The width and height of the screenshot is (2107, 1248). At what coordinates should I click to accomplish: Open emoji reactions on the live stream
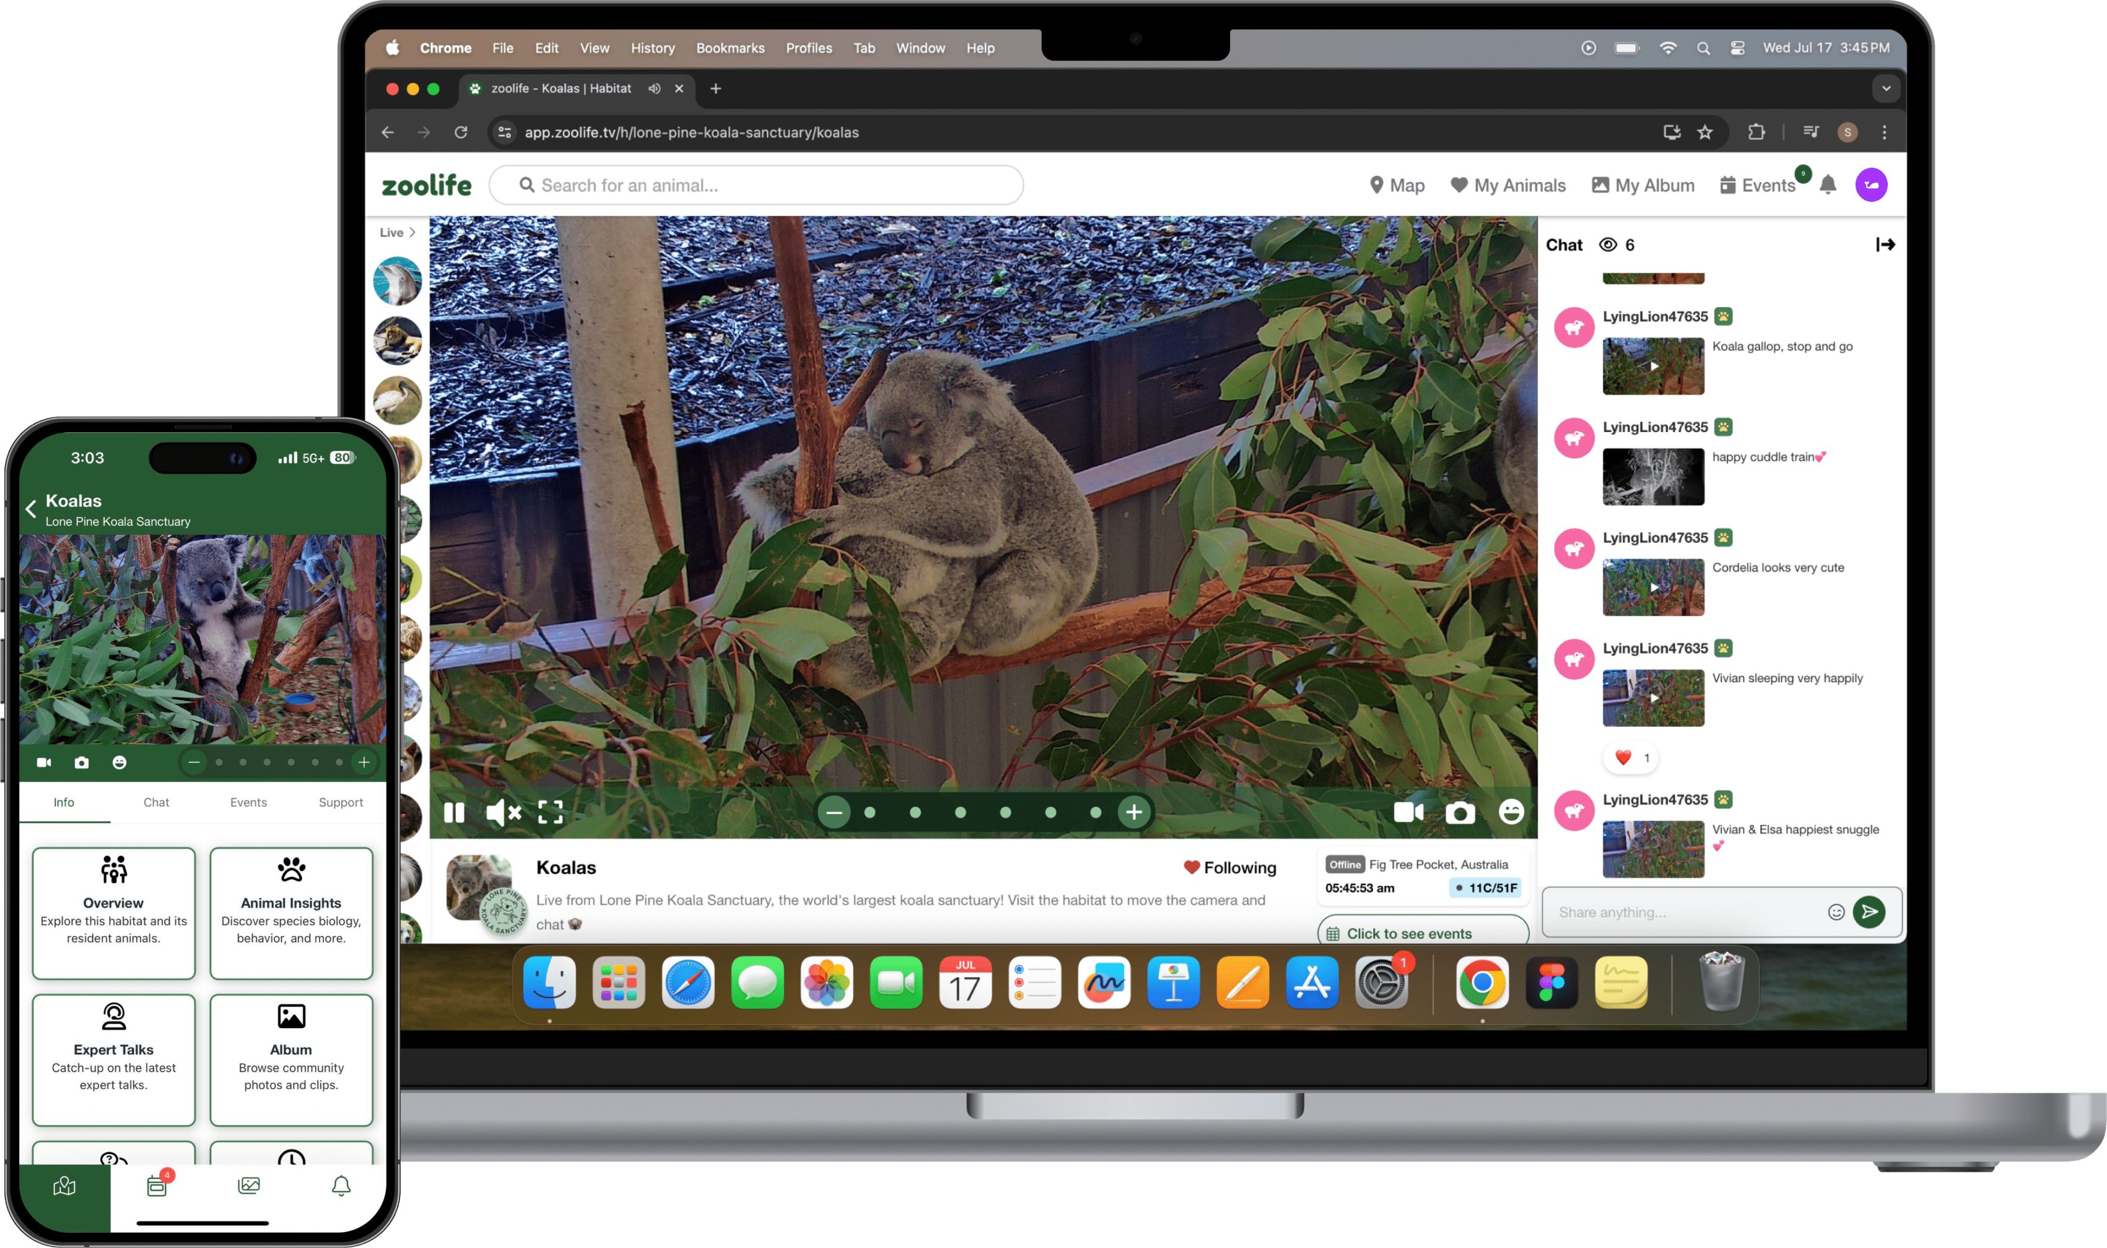(x=1510, y=812)
